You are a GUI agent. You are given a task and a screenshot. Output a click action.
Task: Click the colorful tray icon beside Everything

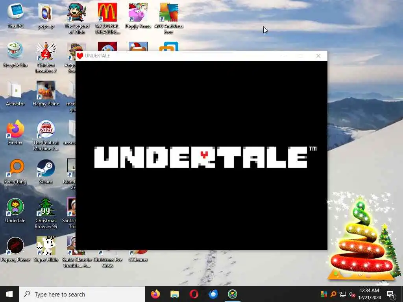pos(324,294)
